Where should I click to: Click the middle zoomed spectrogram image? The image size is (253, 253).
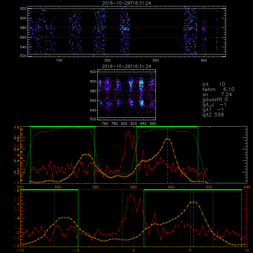click(127, 95)
